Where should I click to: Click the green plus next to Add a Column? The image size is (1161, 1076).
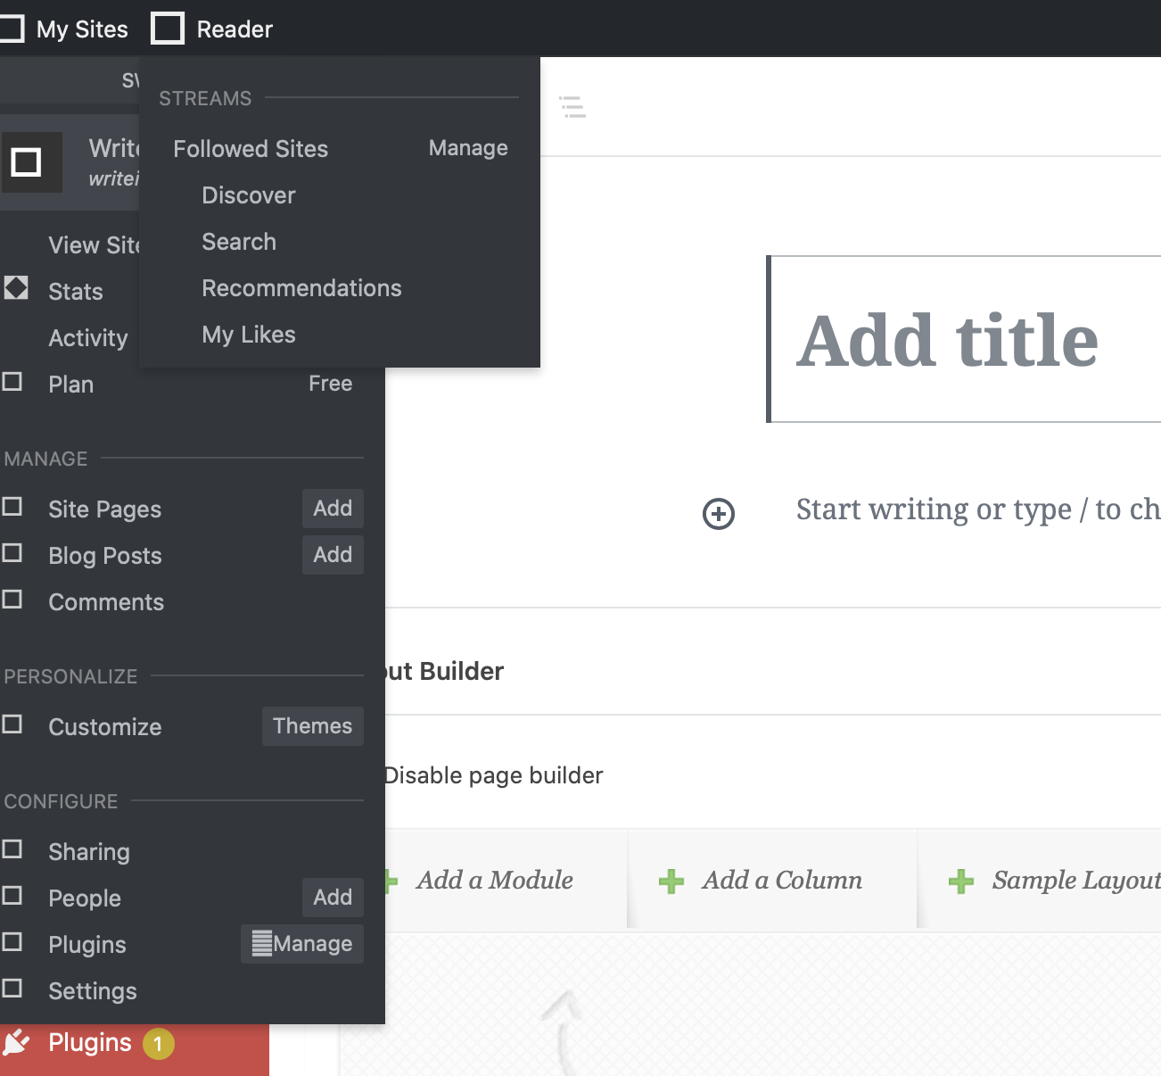point(671,881)
